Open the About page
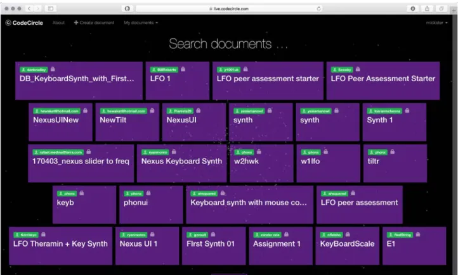Viewport: 458px width, 275px height. [x=58, y=23]
